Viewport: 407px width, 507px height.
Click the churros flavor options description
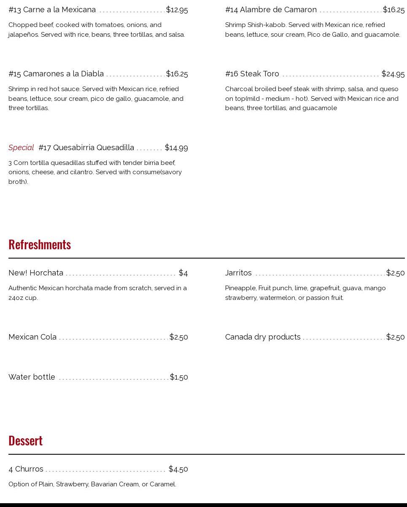[x=92, y=484]
